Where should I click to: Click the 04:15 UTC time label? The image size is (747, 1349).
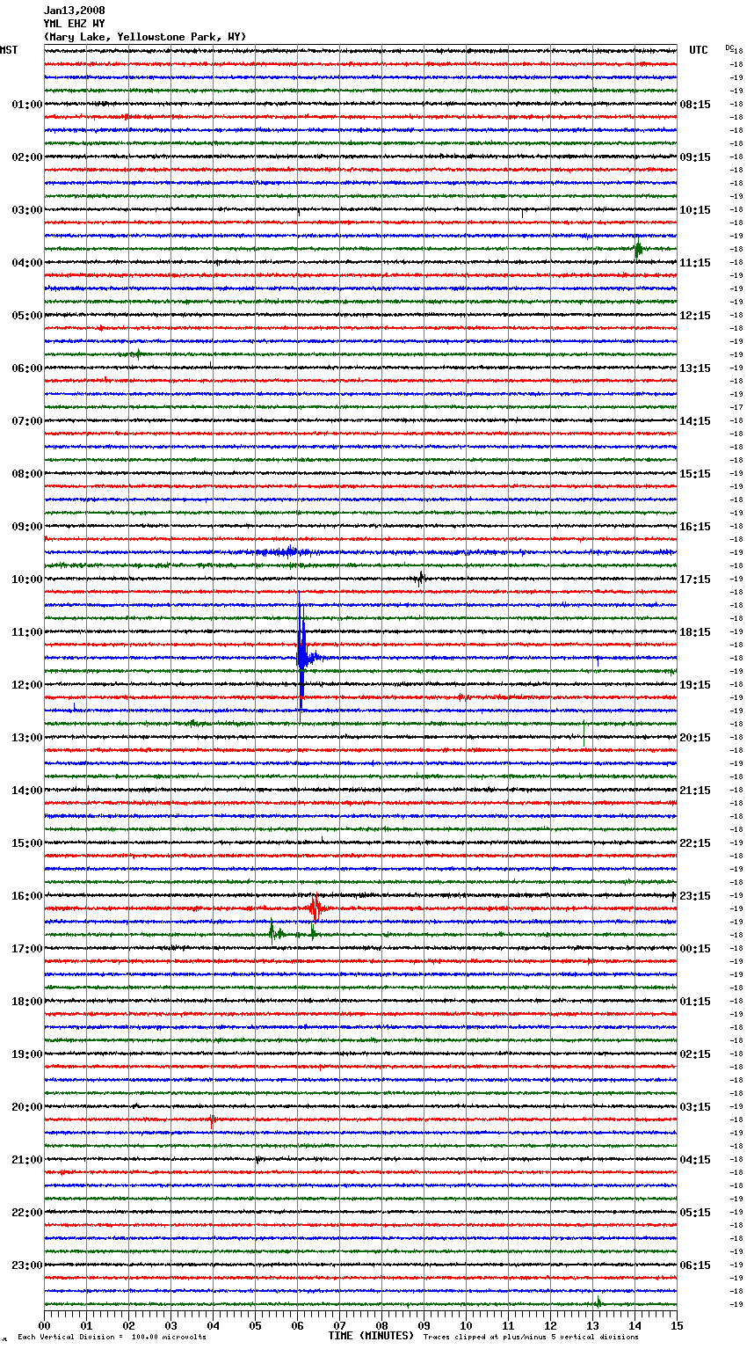pyautogui.click(x=695, y=1160)
